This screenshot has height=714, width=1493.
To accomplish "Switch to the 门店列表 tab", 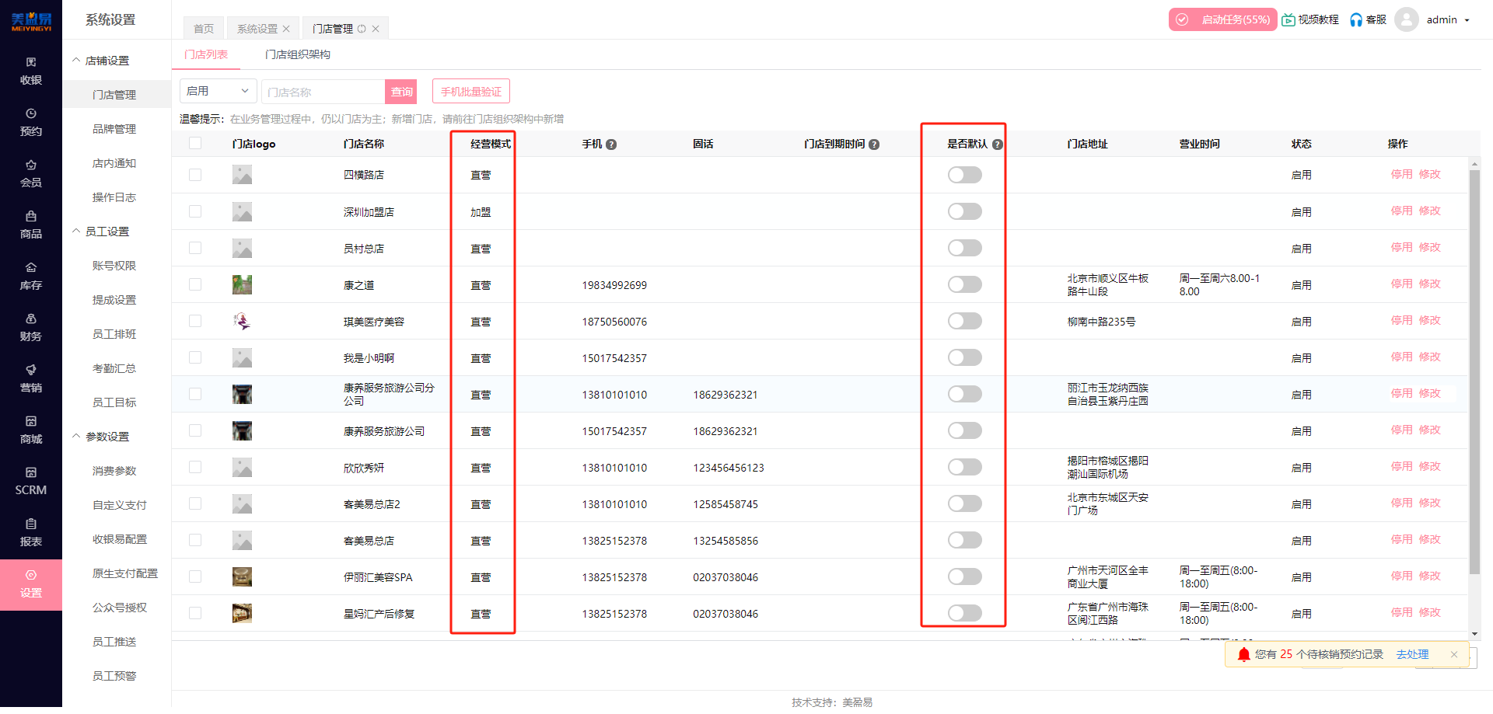I will pos(206,54).
